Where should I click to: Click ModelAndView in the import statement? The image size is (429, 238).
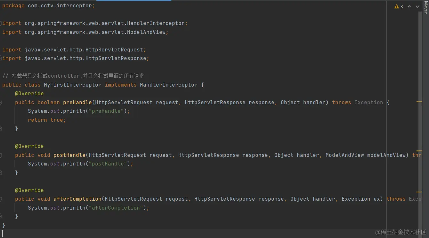click(x=146, y=32)
